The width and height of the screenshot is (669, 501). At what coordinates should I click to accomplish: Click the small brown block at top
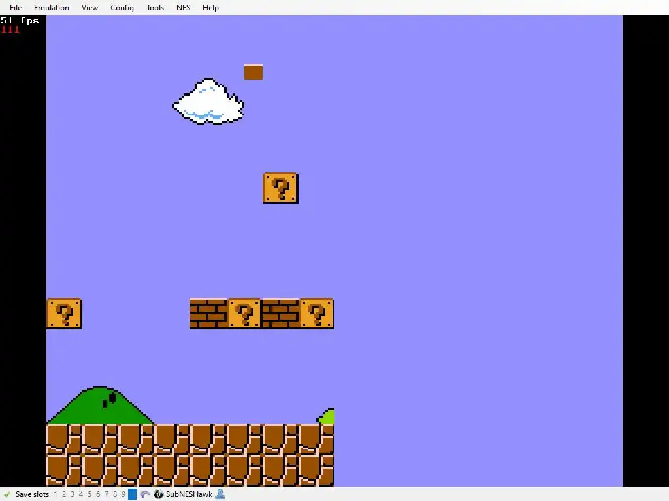click(x=253, y=72)
